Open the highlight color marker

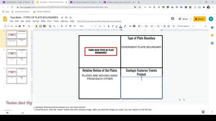pyautogui.click(x=125, y=26)
